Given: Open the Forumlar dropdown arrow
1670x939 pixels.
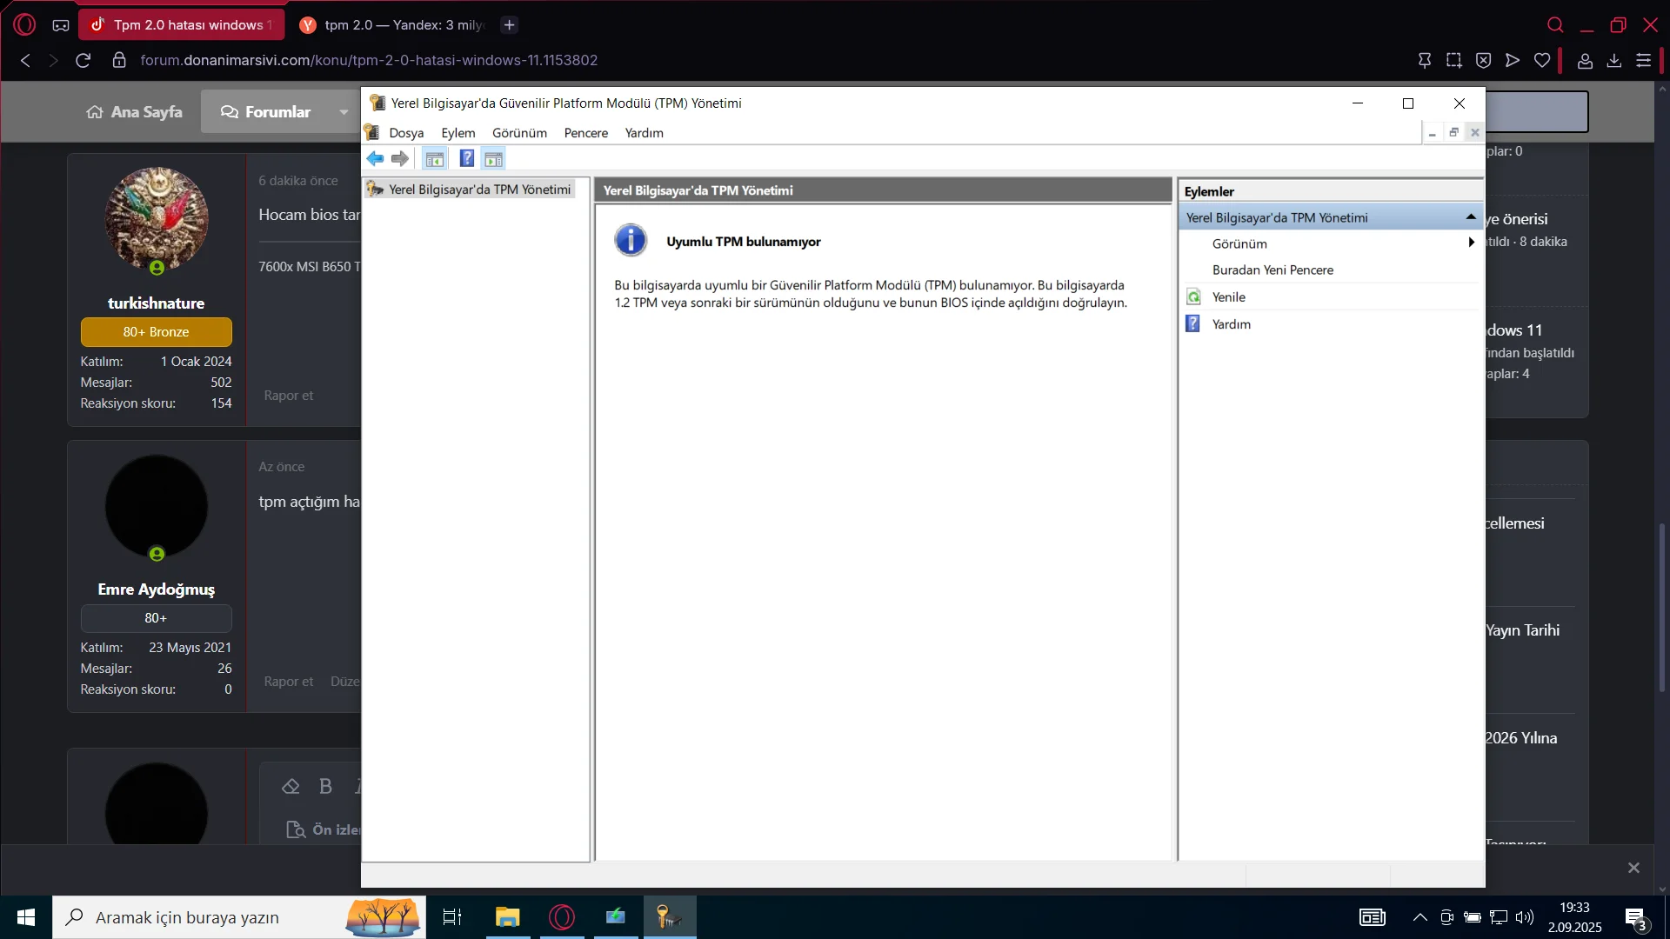Looking at the screenshot, I should click(x=344, y=112).
